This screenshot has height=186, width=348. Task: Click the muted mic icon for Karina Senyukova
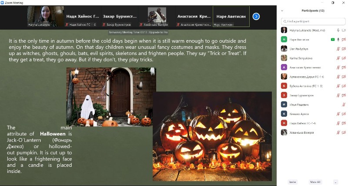pos(338,58)
